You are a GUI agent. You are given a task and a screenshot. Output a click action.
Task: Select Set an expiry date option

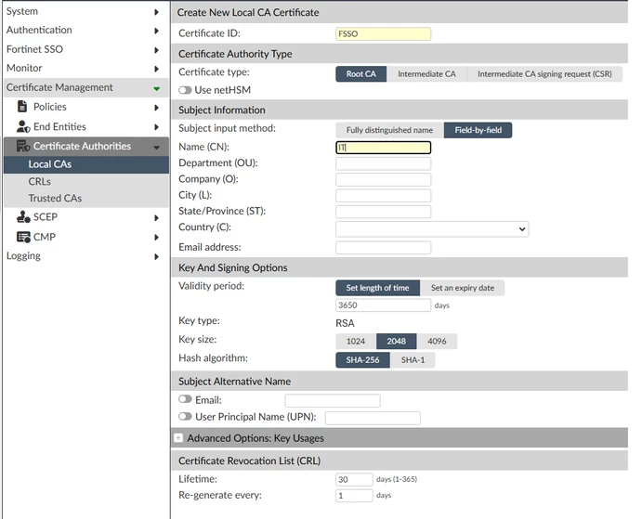tap(463, 288)
